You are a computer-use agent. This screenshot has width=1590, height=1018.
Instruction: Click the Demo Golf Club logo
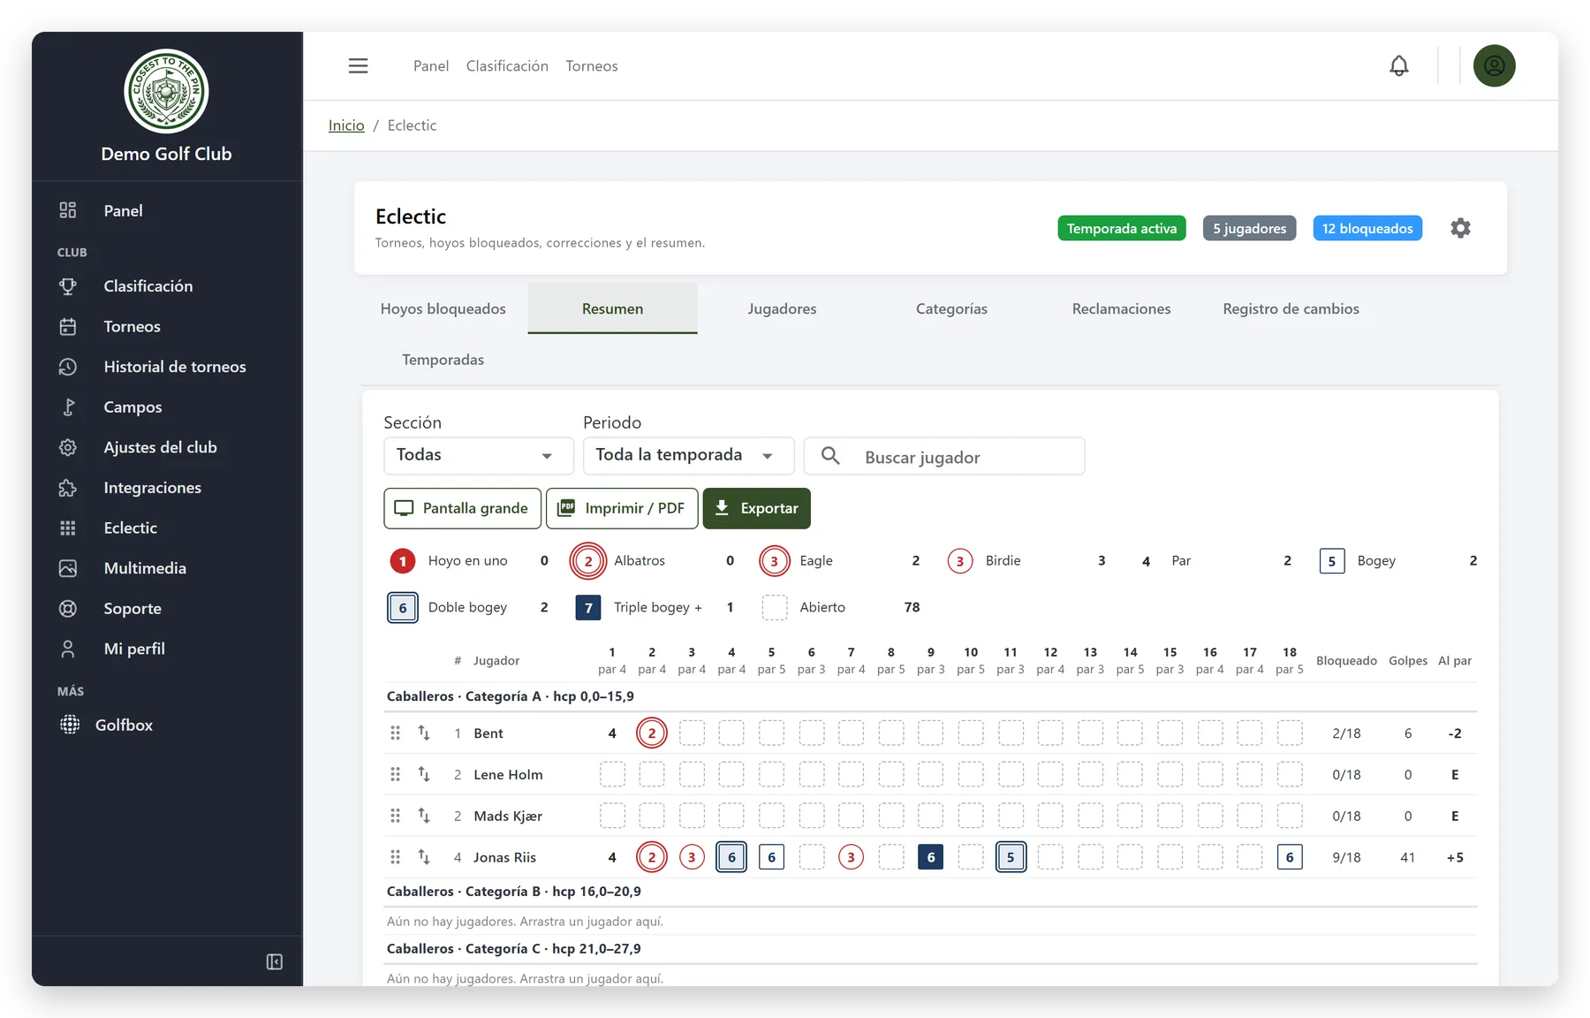166,91
